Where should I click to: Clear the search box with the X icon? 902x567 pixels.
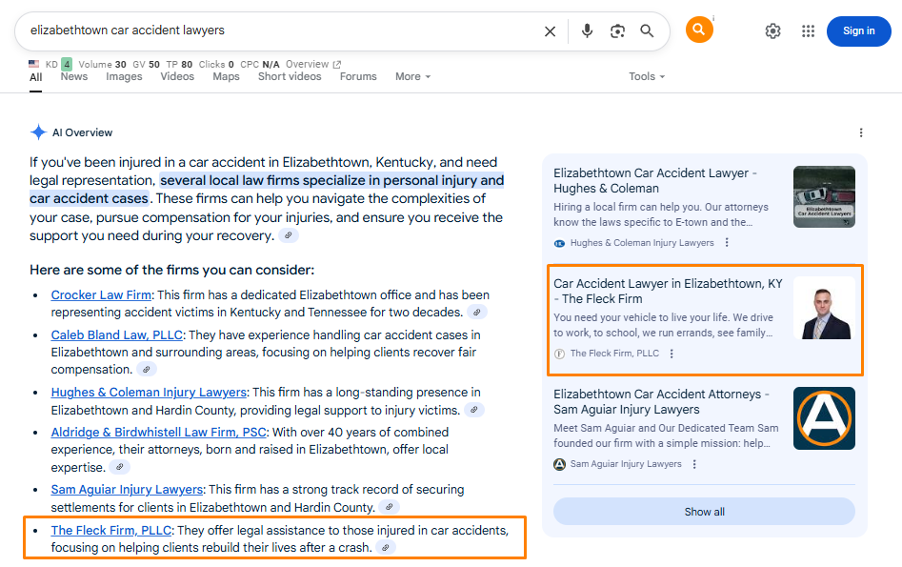[x=550, y=31]
